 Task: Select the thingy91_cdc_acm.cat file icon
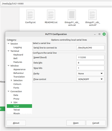(x=72, y=15)
